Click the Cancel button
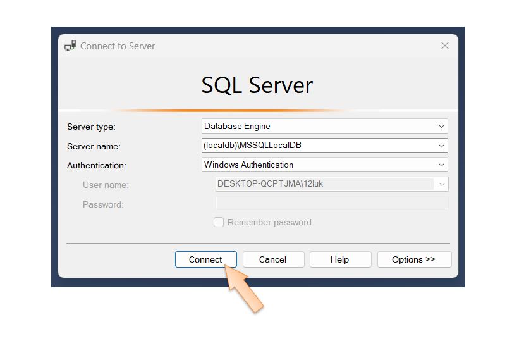The width and height of the screenshot is (512, 348). pos(273,259)
